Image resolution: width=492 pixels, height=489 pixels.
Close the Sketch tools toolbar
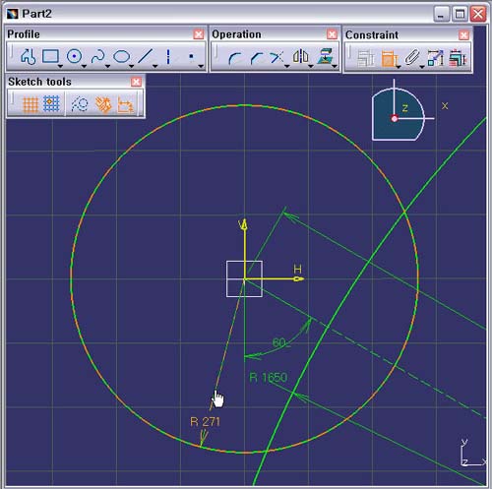coord(136,82)
